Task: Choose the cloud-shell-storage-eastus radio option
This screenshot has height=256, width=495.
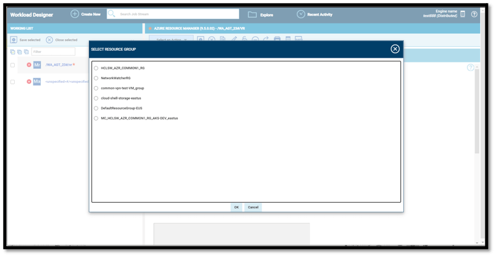Action: point(96,98)
